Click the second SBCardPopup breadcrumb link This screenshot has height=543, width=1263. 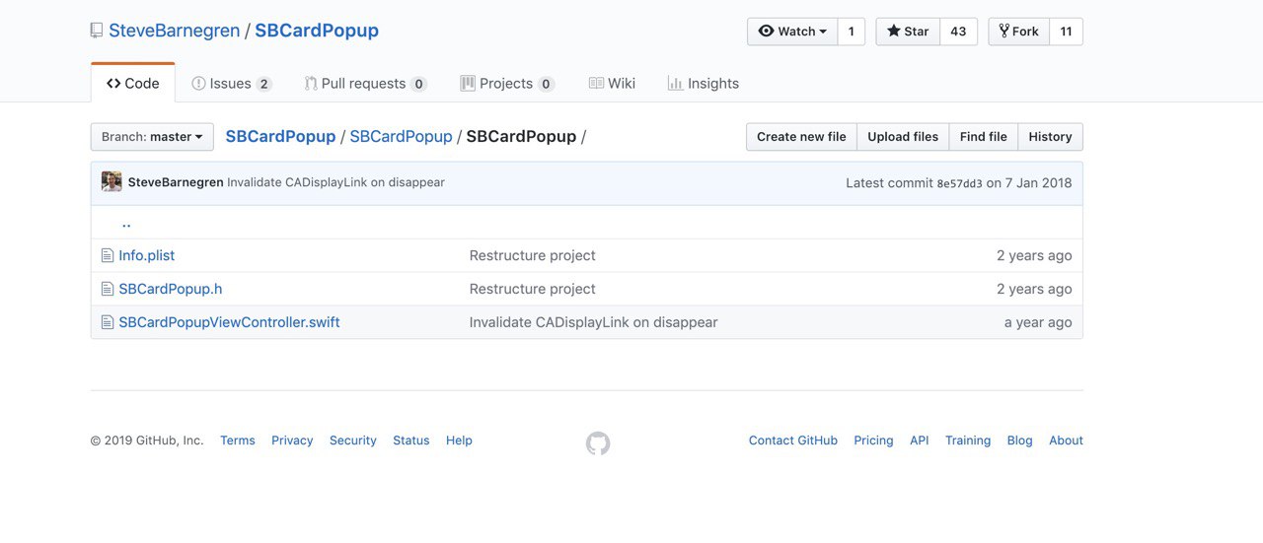pos(401,136)
